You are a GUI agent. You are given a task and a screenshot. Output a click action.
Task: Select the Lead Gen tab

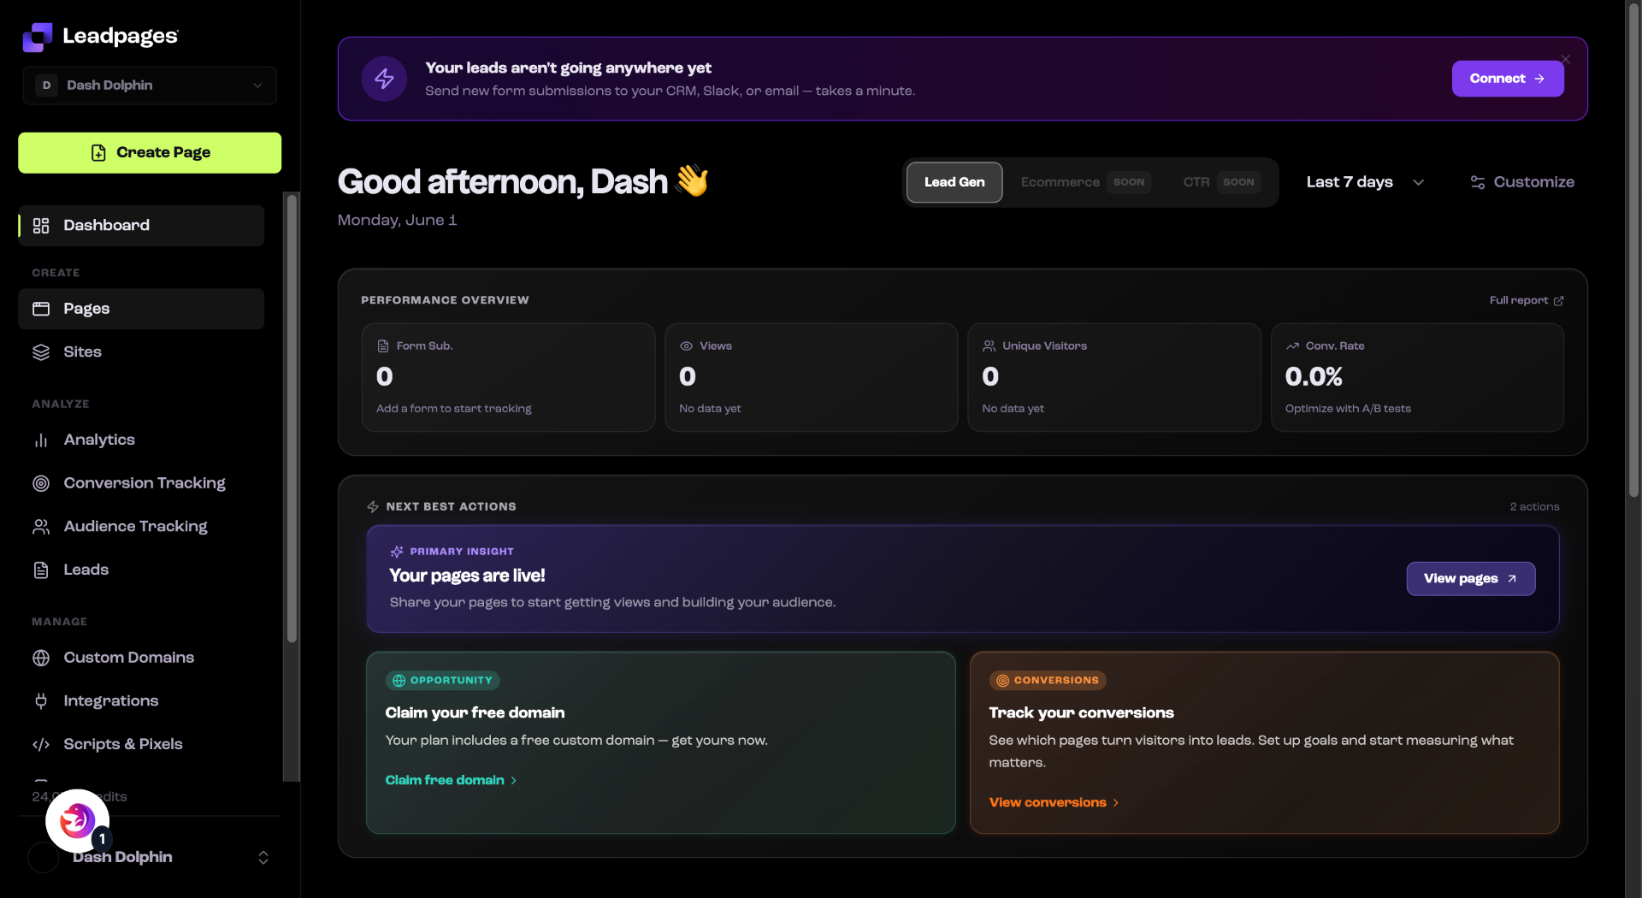[954, 182]
